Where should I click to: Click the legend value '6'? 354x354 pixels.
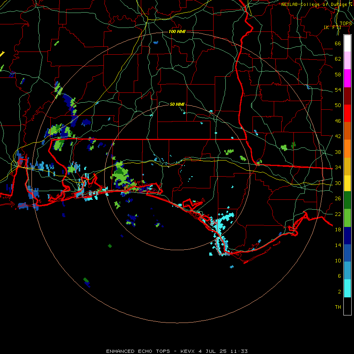click(x=339, y=276)
